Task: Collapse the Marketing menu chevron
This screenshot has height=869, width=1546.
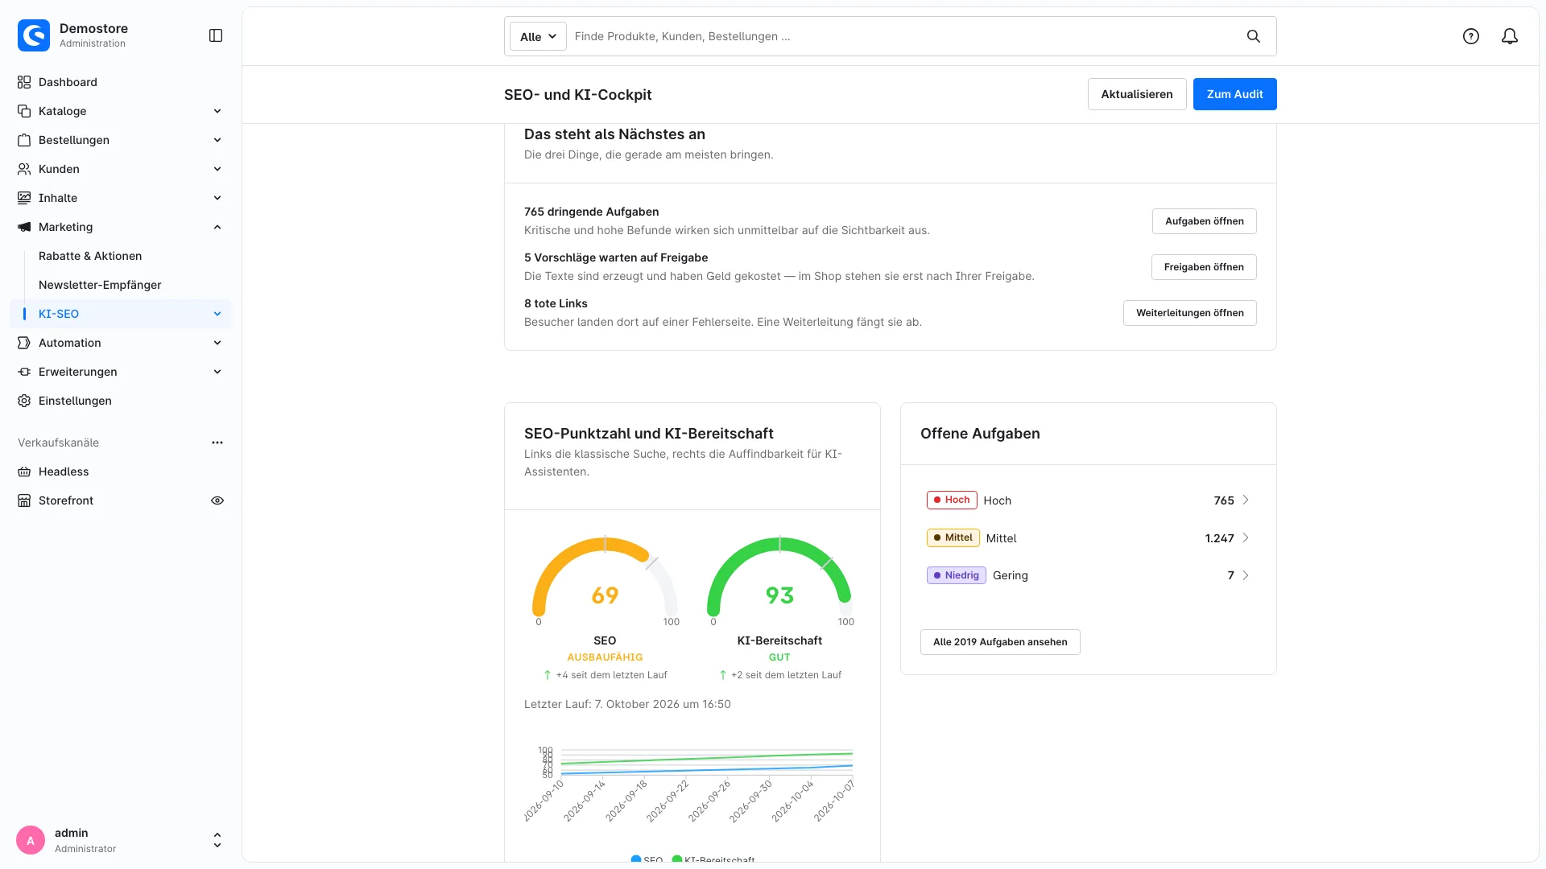Action: pos(217,227)
